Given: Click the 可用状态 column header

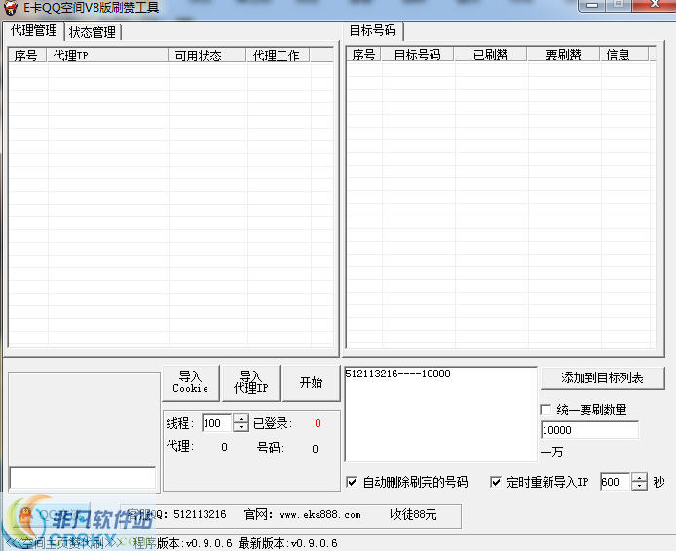Looking at the screenshot, I should pyautogui.click(x=207, y=56).
